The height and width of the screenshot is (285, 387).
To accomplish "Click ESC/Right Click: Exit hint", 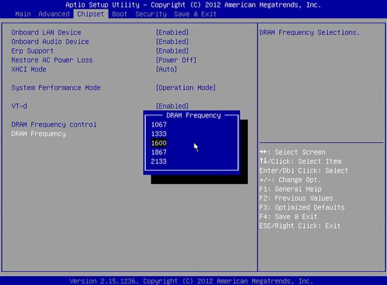I will [x=300, y=226].
